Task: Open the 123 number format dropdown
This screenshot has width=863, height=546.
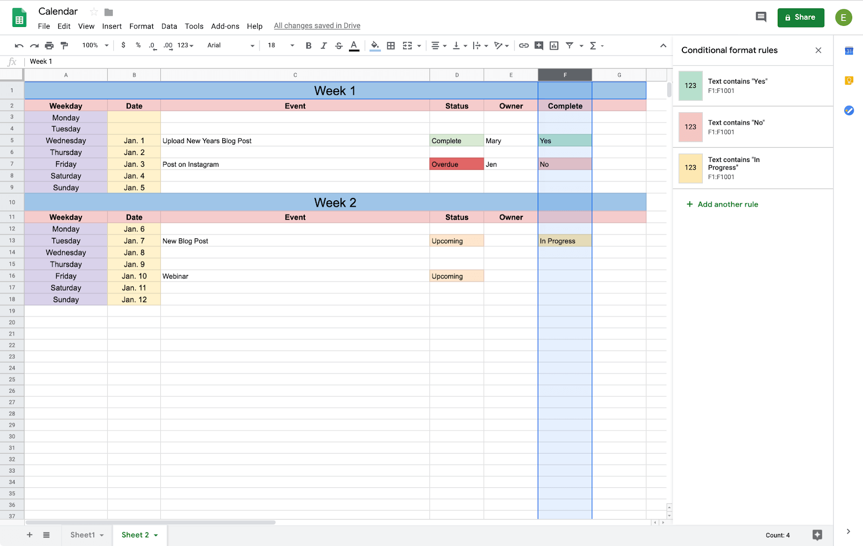Action: [185, 46]
